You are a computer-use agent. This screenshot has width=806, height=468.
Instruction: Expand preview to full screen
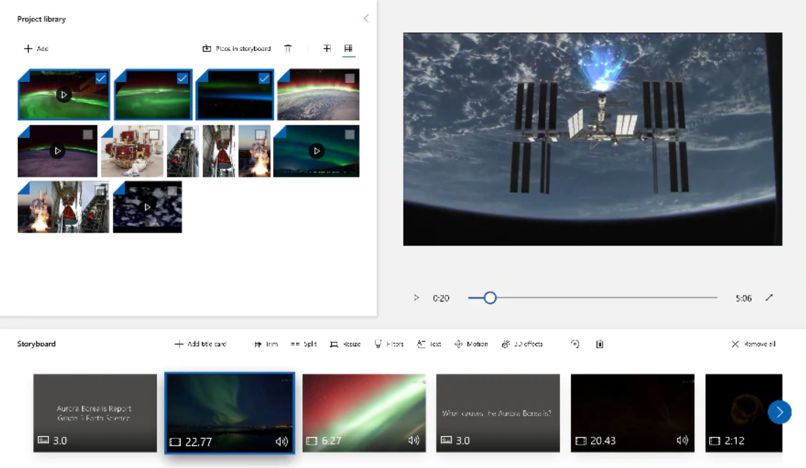769,298
